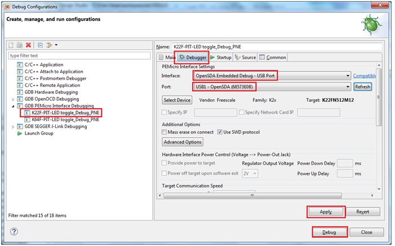Click the vertical scrollbar of settings panel
The image size is (395, 246).
point(379,97)
